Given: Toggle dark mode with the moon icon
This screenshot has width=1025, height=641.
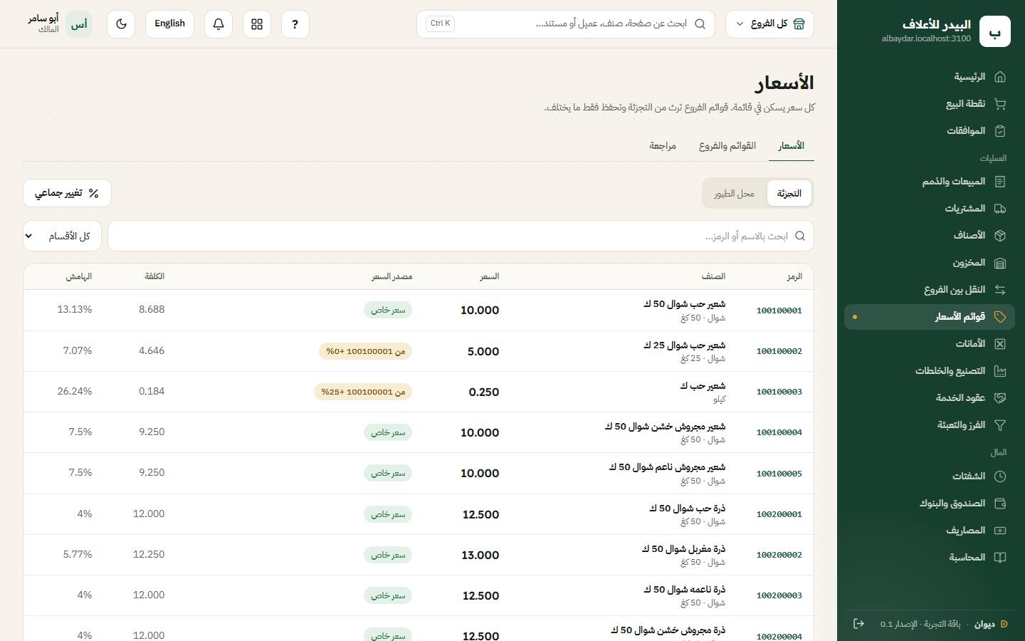Looking at the screenshot, I should 121,24.
